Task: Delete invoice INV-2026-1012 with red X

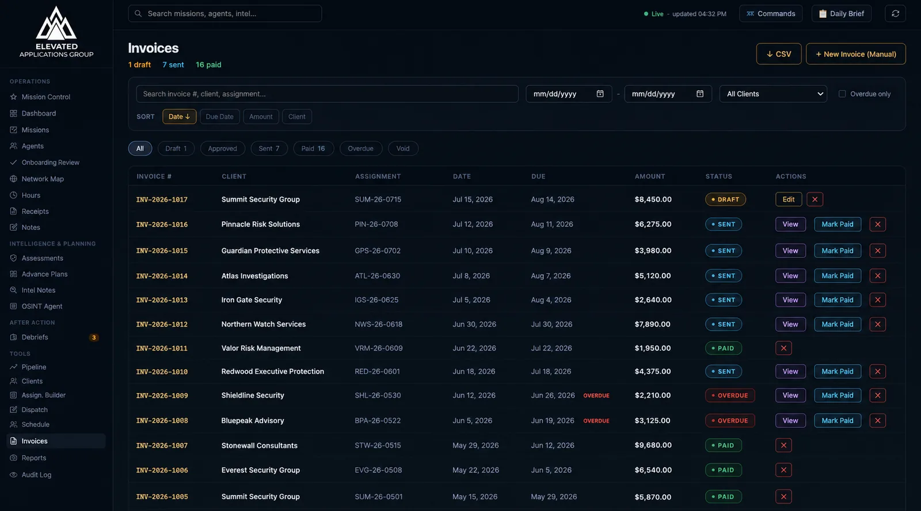Action: coord(877,324)
